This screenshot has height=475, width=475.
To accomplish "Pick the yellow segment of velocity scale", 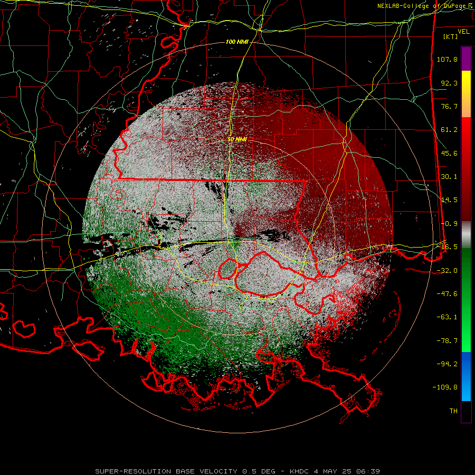I will [x=466, y=94].
